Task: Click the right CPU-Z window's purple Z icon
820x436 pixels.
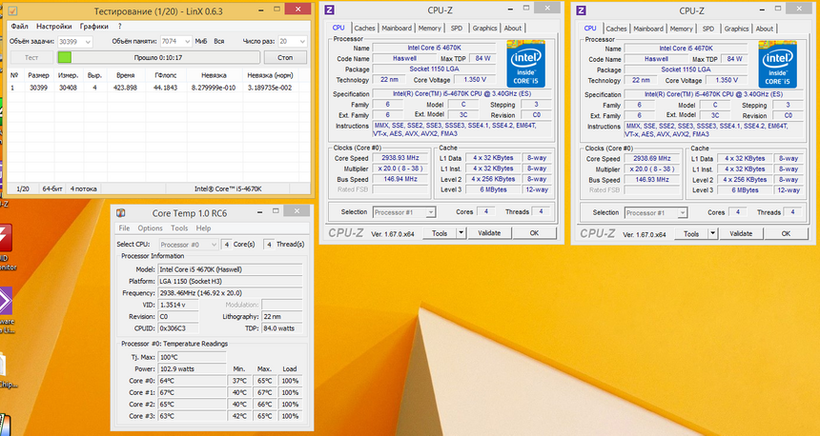Action: (x=580, y=10)
